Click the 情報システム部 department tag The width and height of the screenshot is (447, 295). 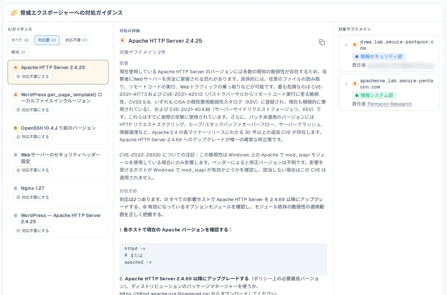374,95
